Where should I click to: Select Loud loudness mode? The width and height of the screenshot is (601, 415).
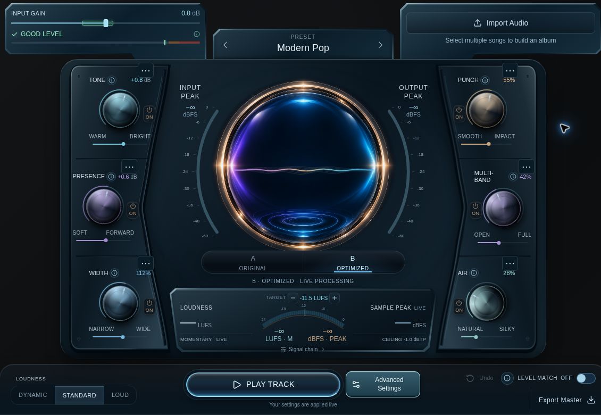(x=120, y=395)
